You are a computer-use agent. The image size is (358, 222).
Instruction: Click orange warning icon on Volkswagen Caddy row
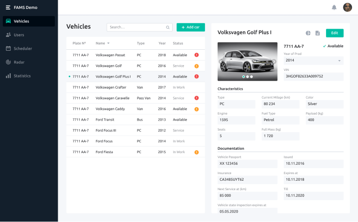click(x=196, y=109)
